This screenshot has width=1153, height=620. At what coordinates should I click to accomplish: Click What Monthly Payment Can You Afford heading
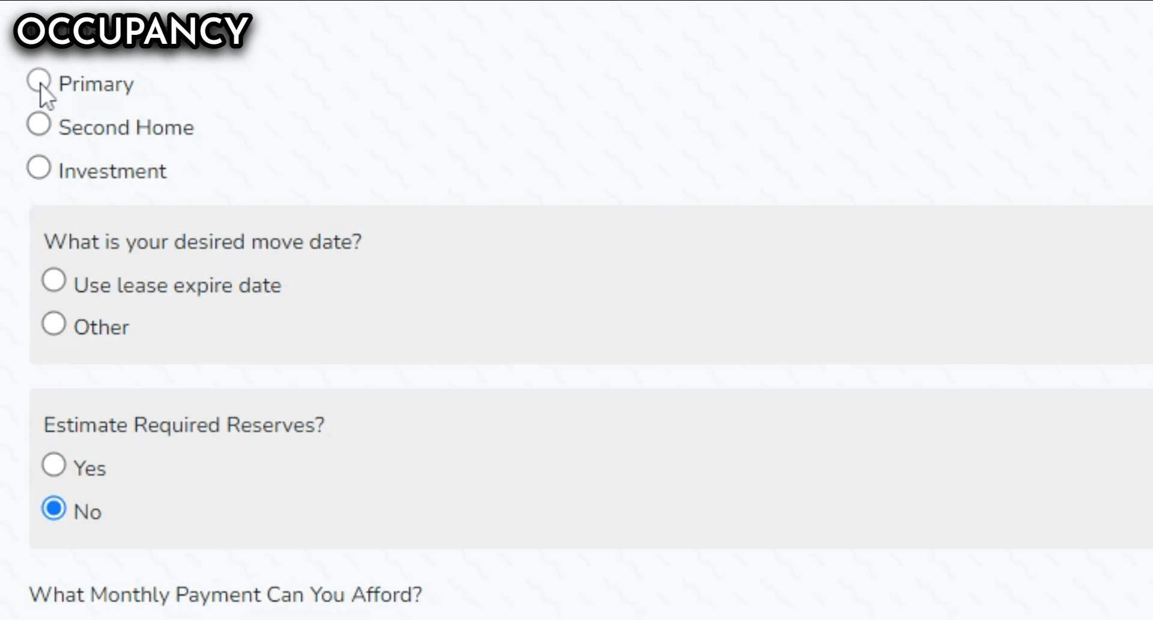(x=225, y=595)
